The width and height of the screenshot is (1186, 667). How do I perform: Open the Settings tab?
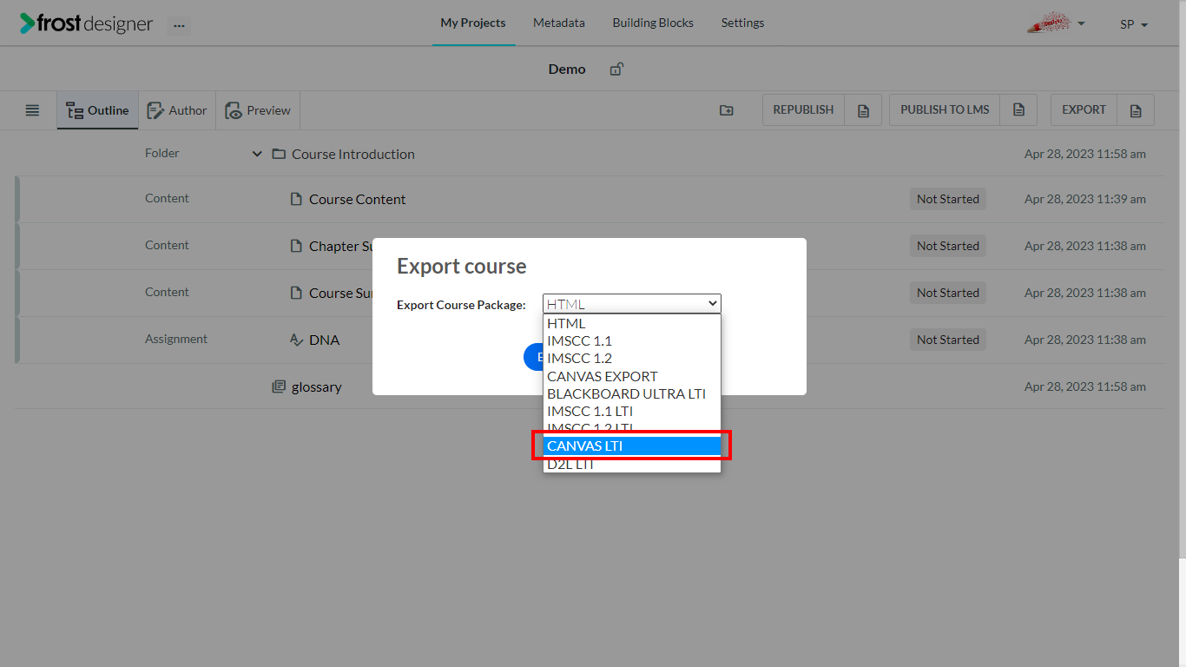pos(743,23)
